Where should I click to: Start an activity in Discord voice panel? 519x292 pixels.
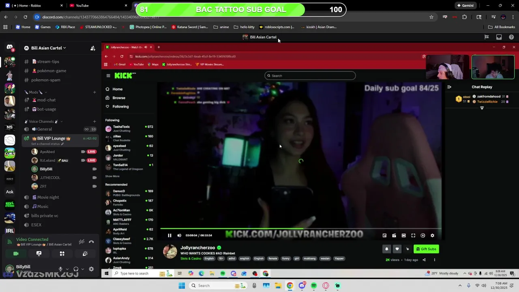coord(62,253)
